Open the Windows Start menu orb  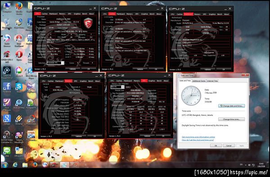click(x=5, y=165)
